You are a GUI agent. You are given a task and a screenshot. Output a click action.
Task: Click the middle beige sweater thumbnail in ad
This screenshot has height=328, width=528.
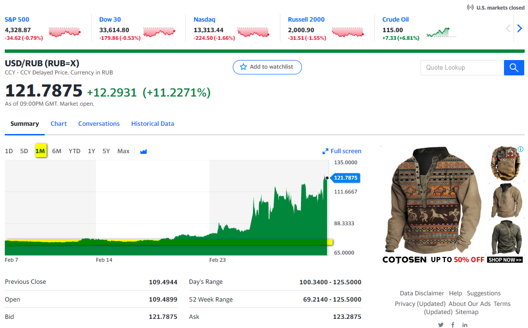coord(506,201)
